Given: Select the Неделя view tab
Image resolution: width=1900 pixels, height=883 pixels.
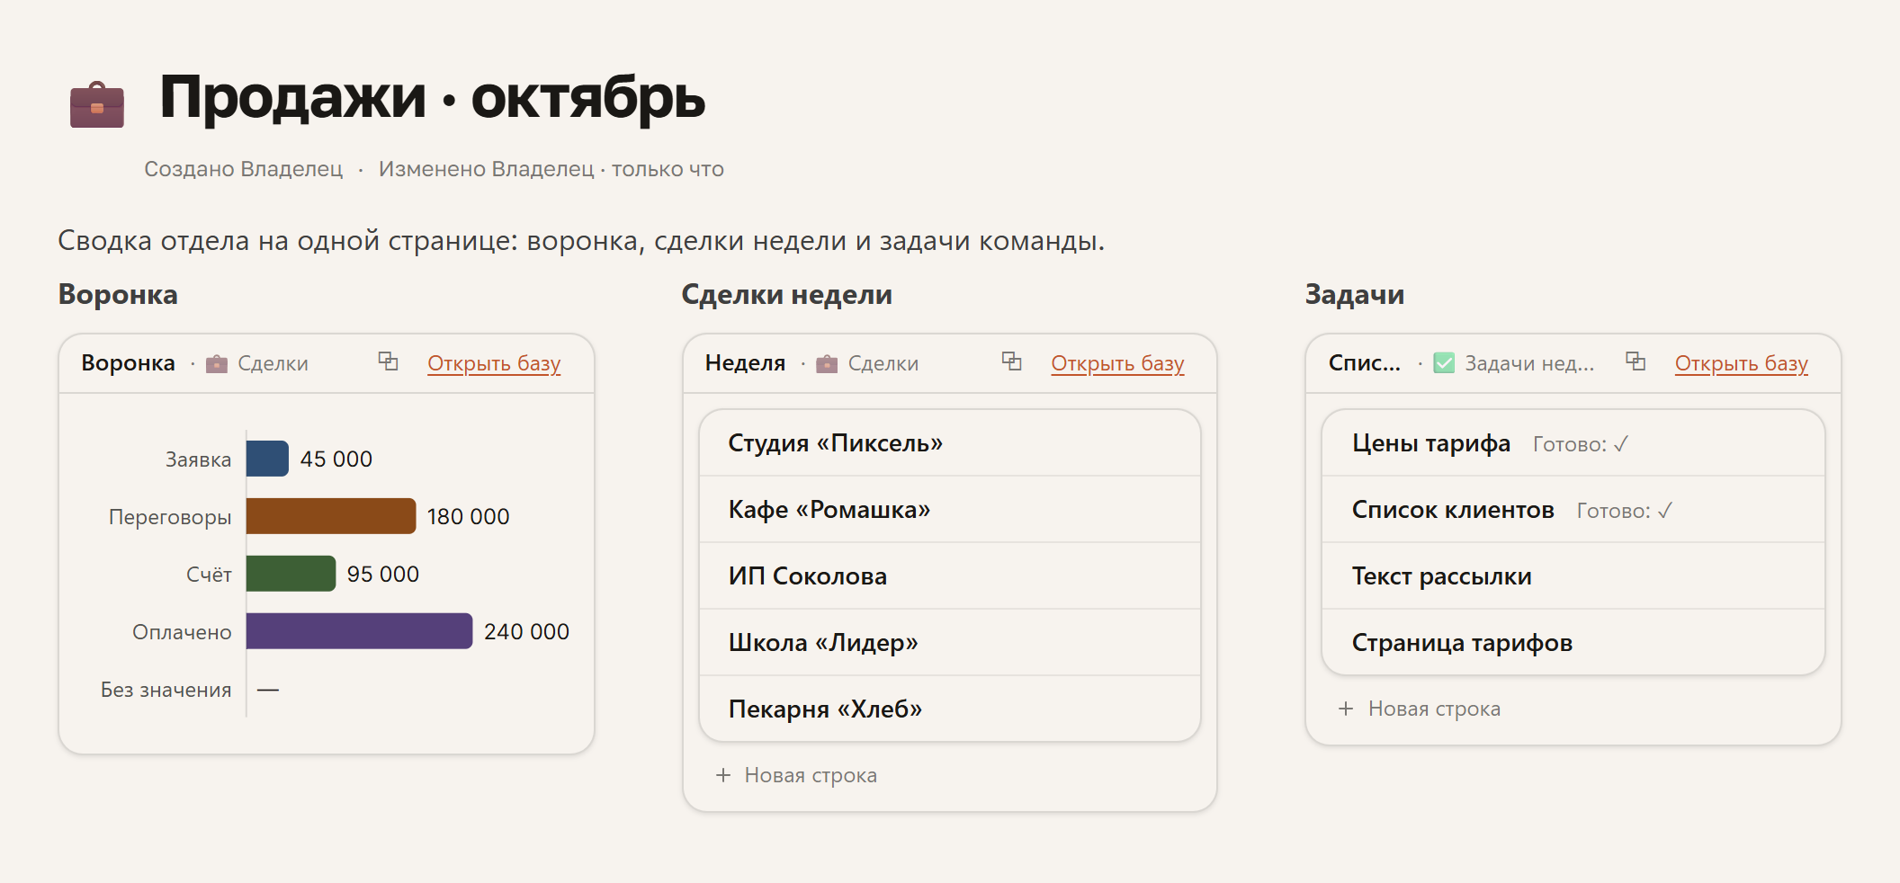Looking at the screenshot, I should [x=745, y=363].
